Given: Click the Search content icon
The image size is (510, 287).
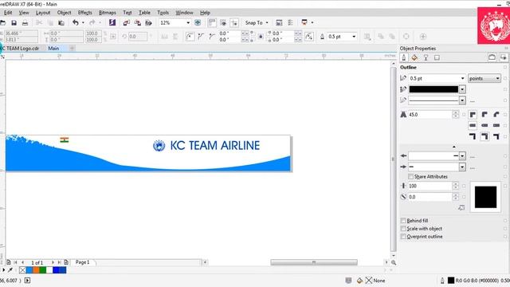Looking at the screenshot, I should tap(112, 22).
